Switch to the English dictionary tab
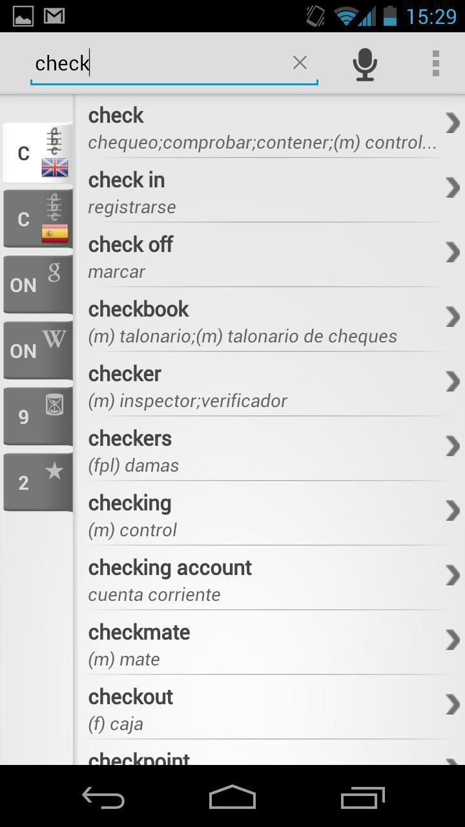Image resolution: width=465 pixels, height=827 pixels. [x=37, y=153]
